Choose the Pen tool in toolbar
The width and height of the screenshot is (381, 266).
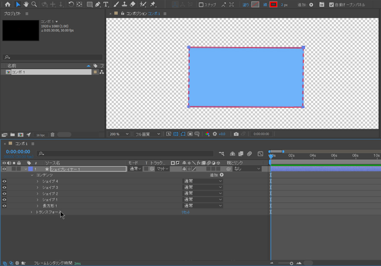pyautogui.click(x=98, y=4)
